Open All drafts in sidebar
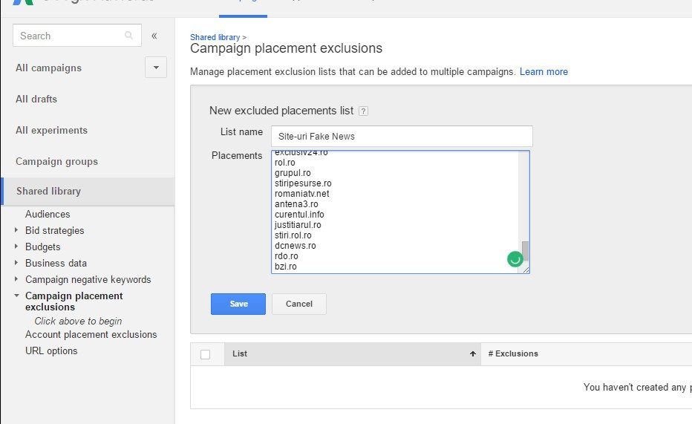Screen dimensions: 692x424 (36, 99)
